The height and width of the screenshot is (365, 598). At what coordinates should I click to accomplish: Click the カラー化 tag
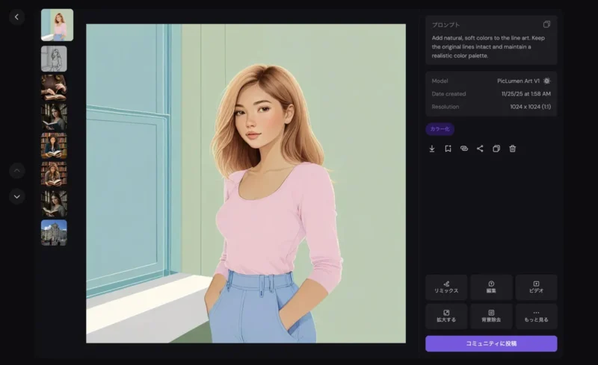click(x=440, y=129)
